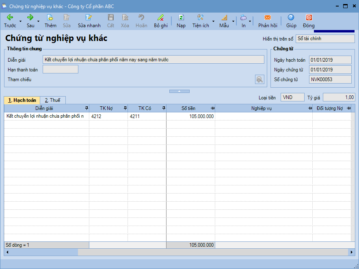Viewport: 359px width, 269px height.
Task: Click the Sửa nhanh quick edit icon
Action: point(89,17)
